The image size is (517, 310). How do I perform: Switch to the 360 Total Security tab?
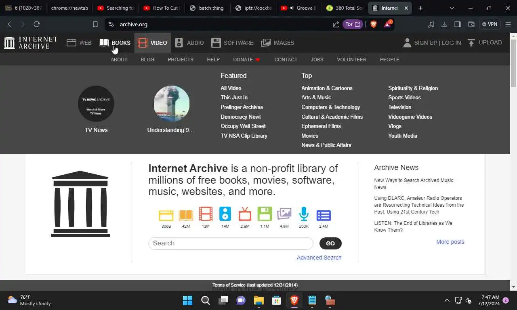[345, 8]
